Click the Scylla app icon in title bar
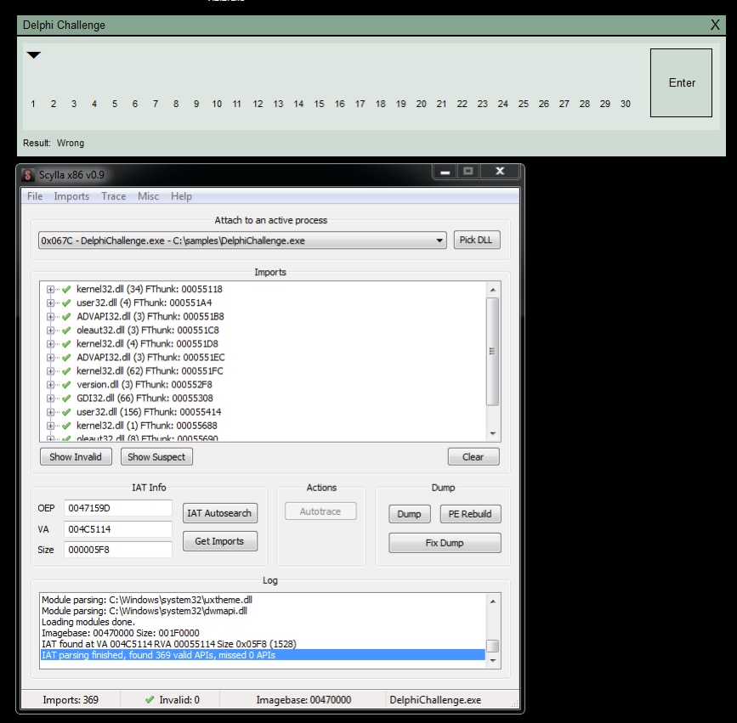Screen dimensions: 737x723 click(x=28, y=175)
